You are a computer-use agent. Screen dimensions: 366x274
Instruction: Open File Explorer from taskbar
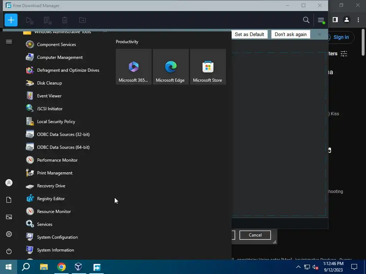pyautogui.click(x=44, y=267)
